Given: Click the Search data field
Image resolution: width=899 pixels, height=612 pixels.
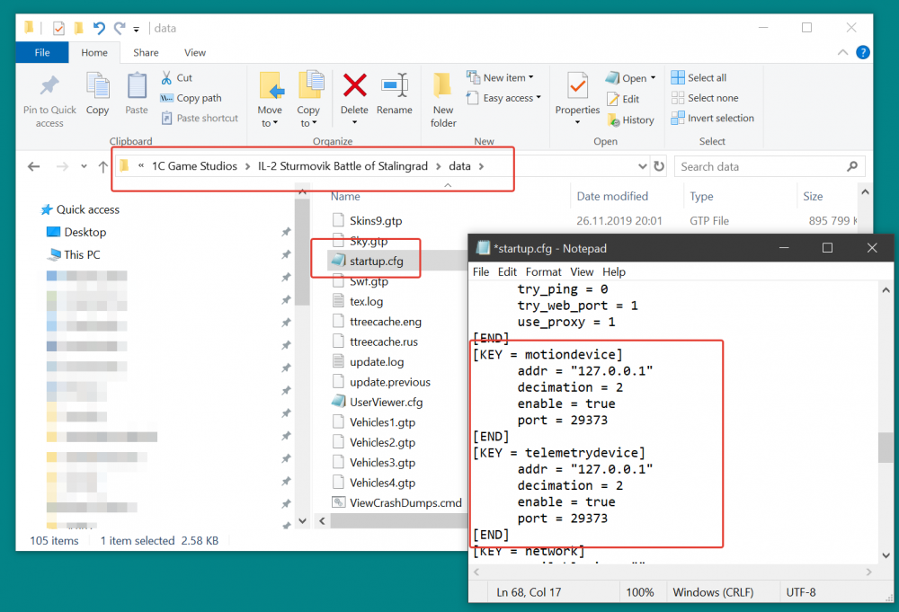Looking at the screenshot, I should [x=769, y=167].
